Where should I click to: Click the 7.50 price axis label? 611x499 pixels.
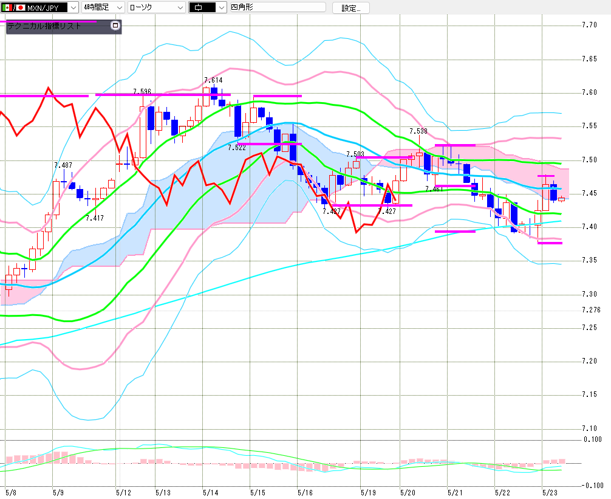click(x=589, y=160)
